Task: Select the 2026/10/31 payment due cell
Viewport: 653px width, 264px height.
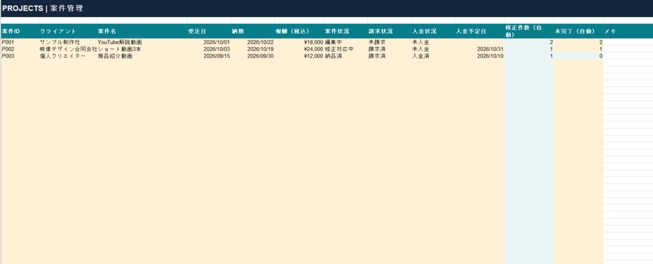Action: click(x=480, y=49)
